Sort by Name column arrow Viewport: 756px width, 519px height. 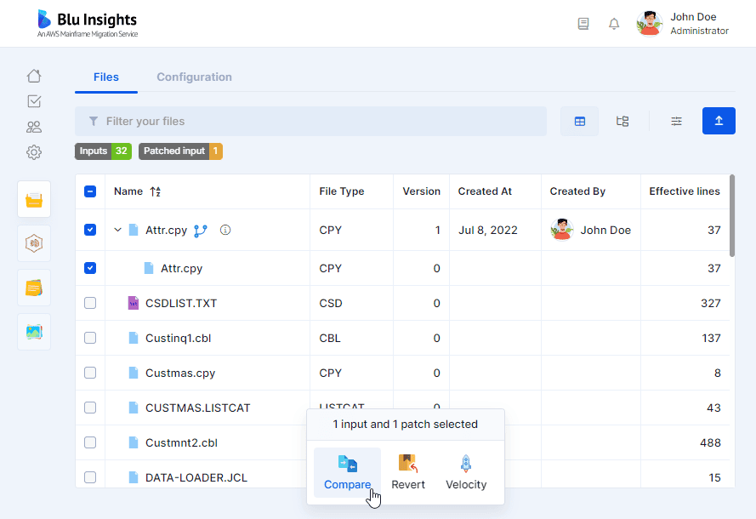click(x=156, y=191)
